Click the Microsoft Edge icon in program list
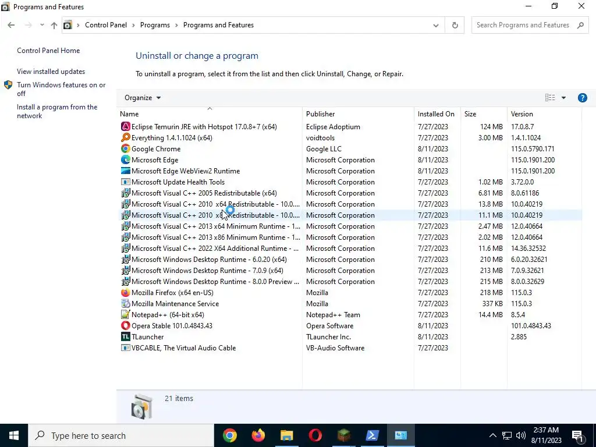The width and height of the screenshot is (596, 447). [126, 159]
